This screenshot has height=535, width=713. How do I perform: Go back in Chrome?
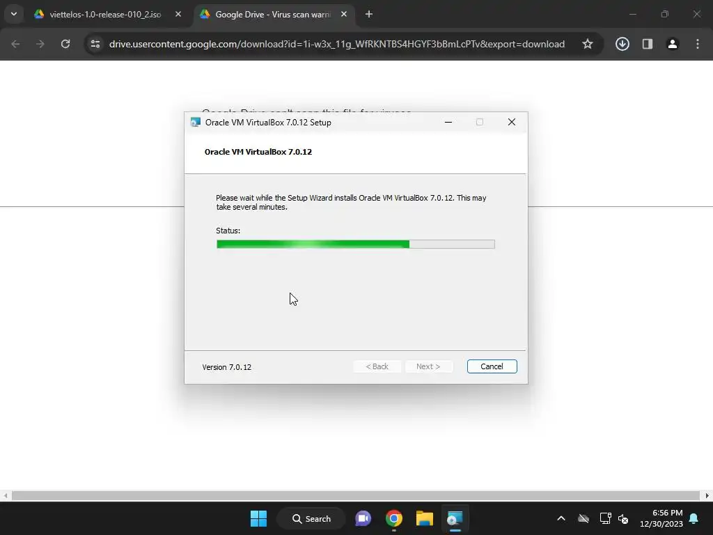click(15, 44)
